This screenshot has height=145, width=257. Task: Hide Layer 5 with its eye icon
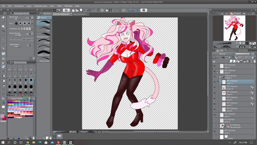pyautogui.click(x=214, y=66)
